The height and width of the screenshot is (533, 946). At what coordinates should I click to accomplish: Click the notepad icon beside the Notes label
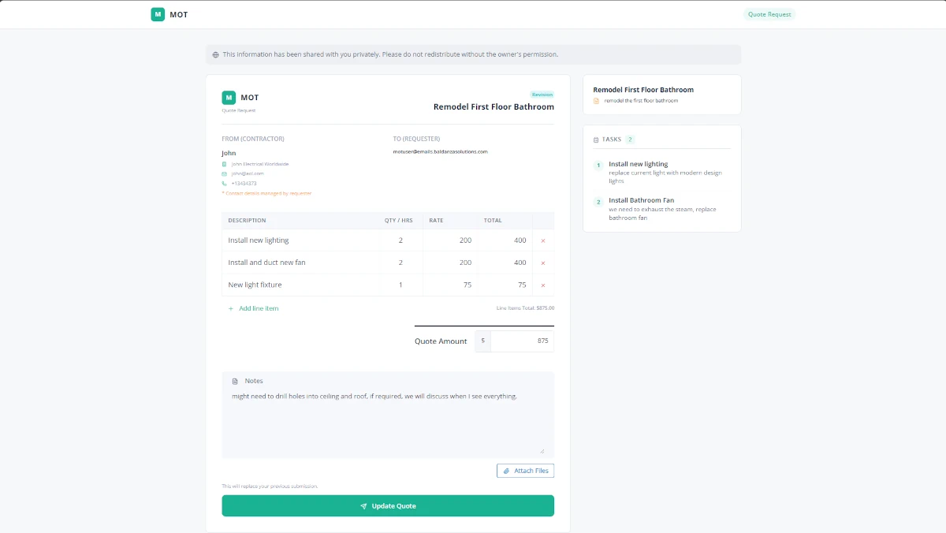click(x=235, y=380)
